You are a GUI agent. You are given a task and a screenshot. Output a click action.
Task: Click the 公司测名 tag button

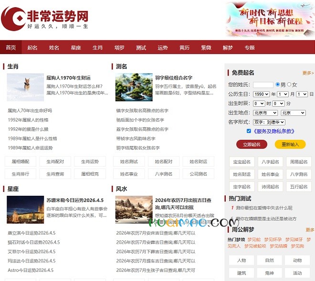pos(199,174)
